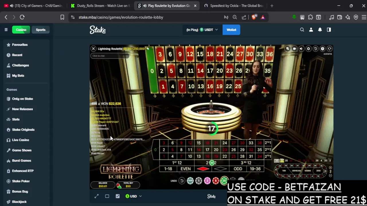Open Challenges in the sidebar
This screenshot has width=367, height=206.
tap(26, 65)
